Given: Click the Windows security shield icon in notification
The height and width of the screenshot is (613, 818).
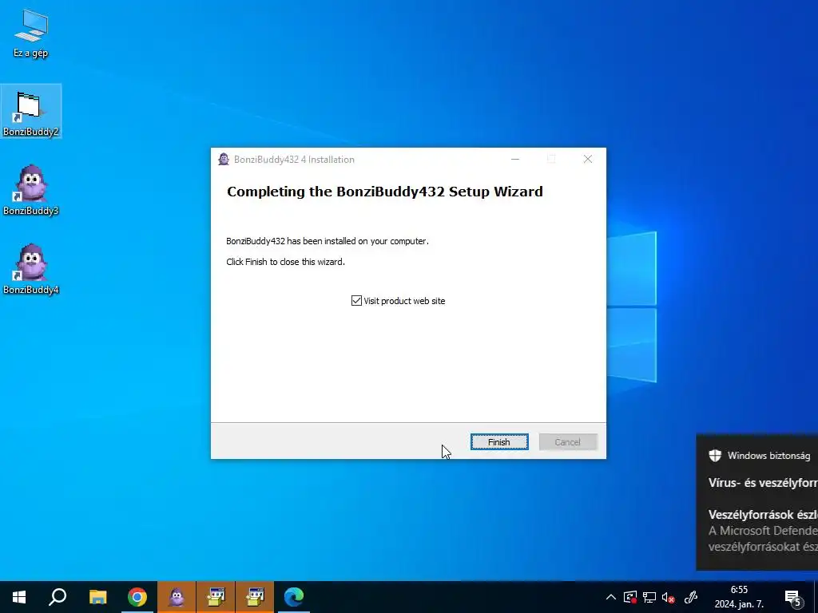Looking at the screenshot, I should 715,456.
